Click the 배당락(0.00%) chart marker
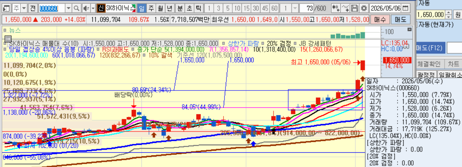Viewport: 462px width, 167px height. coord(134,95)
